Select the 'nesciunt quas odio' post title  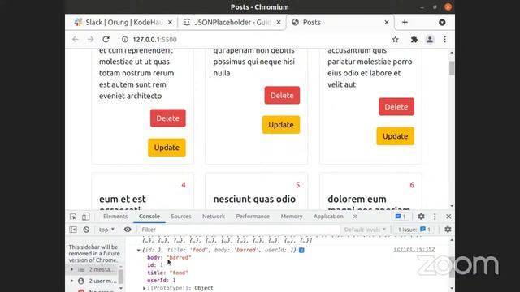tap(254, 199)
